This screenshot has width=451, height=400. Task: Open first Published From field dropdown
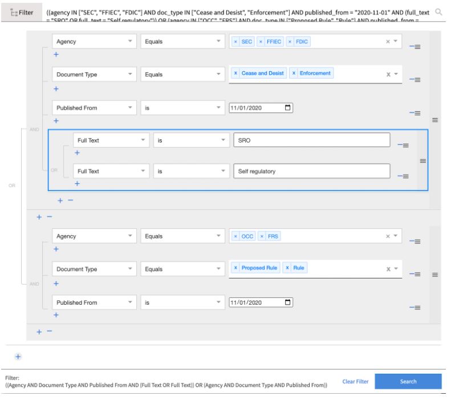point(94,108)
